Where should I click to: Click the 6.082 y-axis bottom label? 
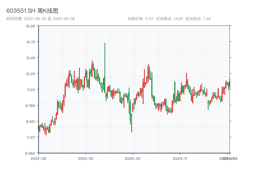30,153
